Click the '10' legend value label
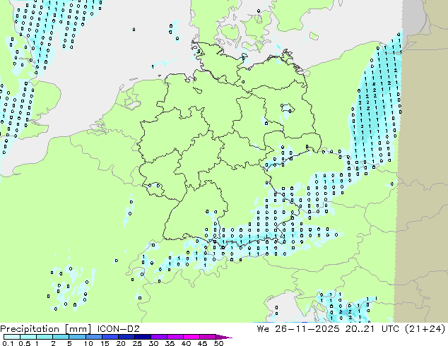This screenshot has width=448, height=346. (x=88, y=343)
